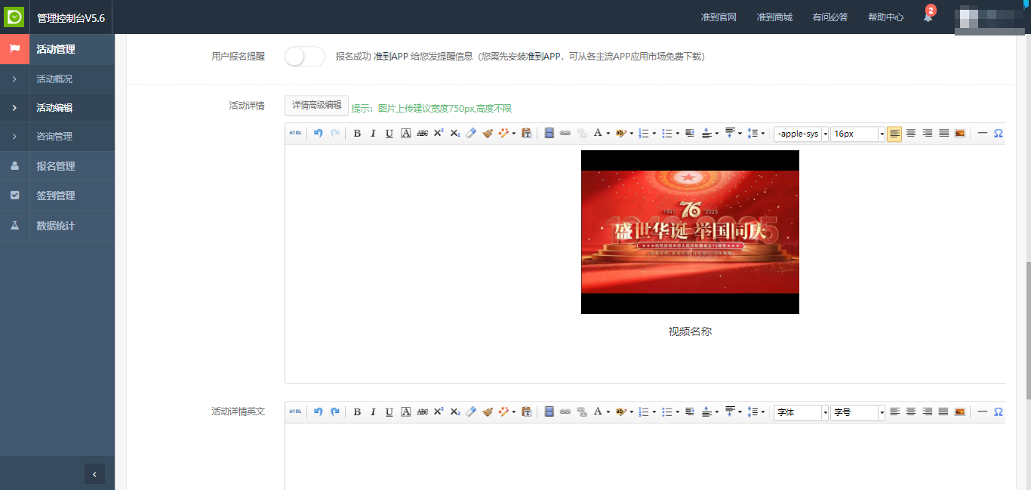Insert horizontal line in first editor
This screenshot has width=1031, height=490.
[982, 134]
